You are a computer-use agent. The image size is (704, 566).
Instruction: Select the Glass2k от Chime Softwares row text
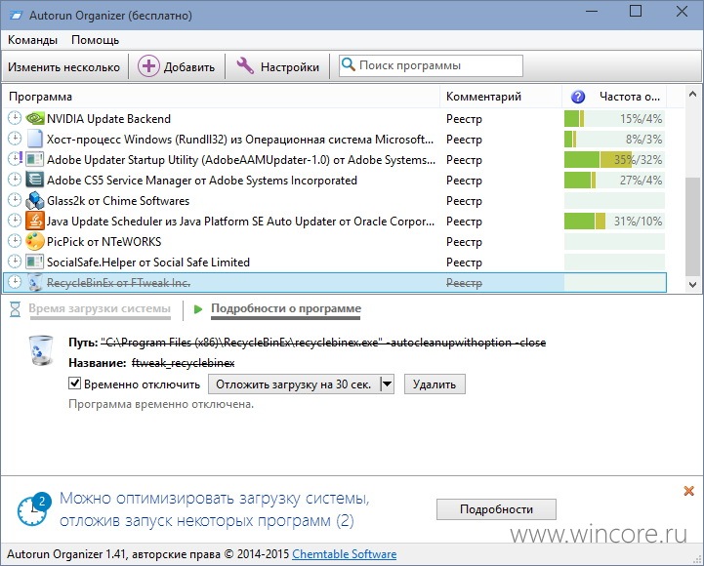click(x=118, y=201)
